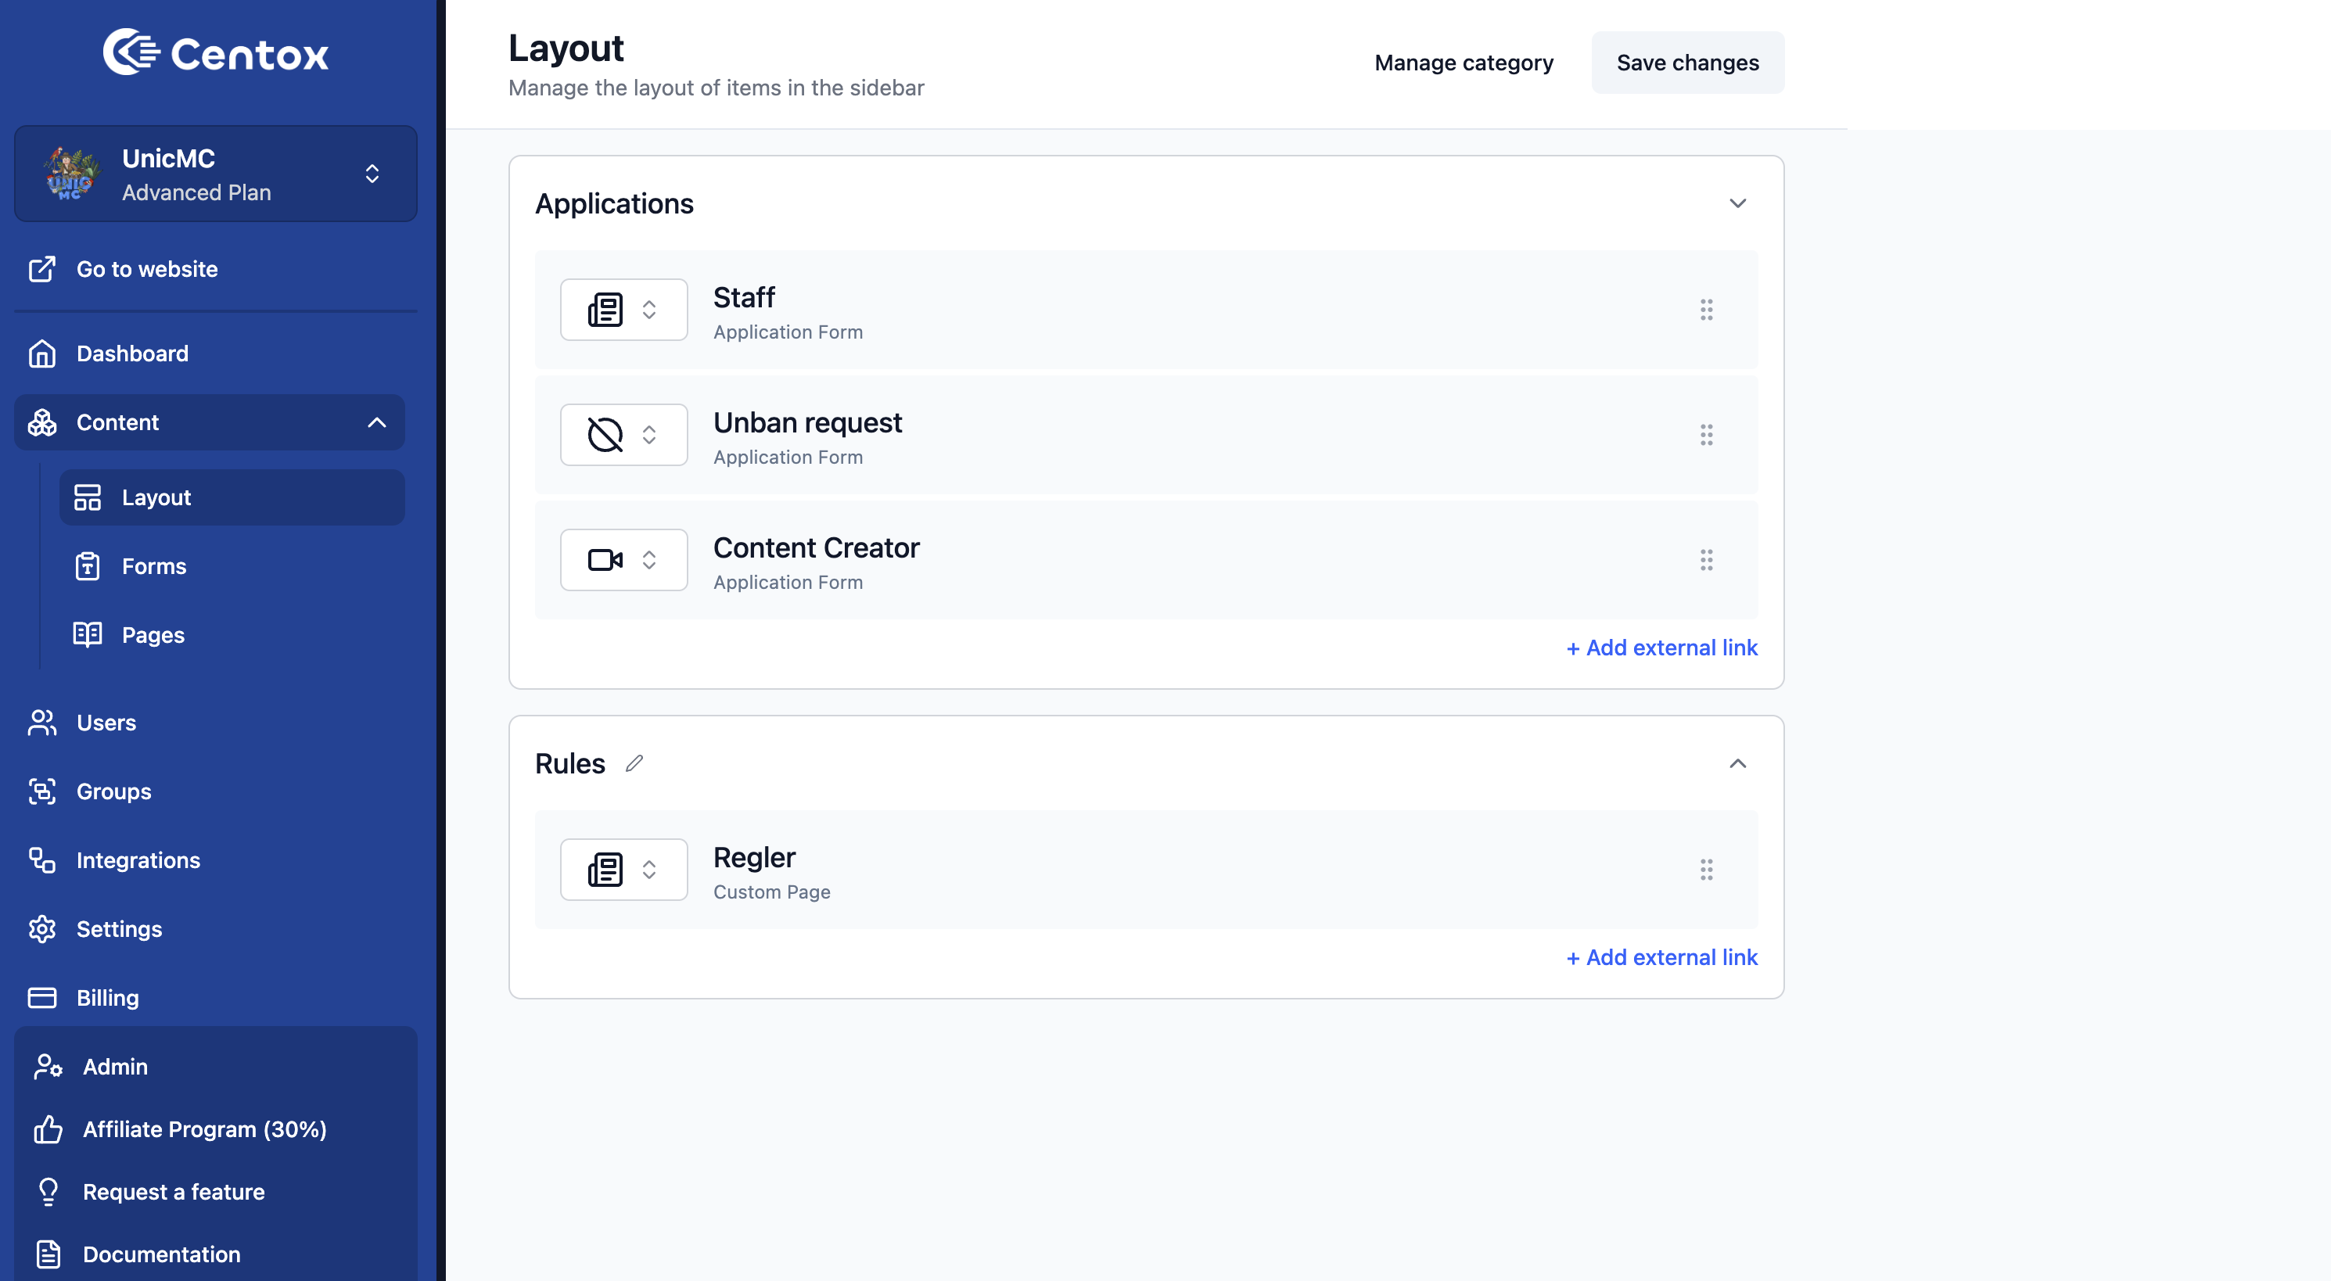
Task: Click the drag handle on Staff row
Action: coord(1706,310)
